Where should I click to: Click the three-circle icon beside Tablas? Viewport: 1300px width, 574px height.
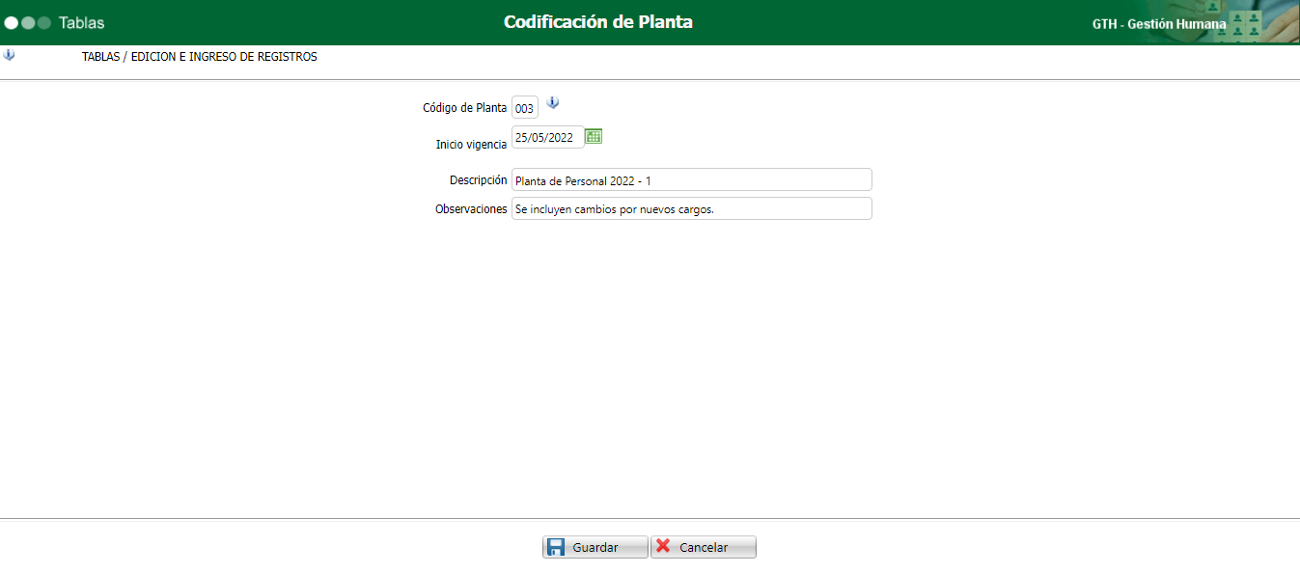28,22
